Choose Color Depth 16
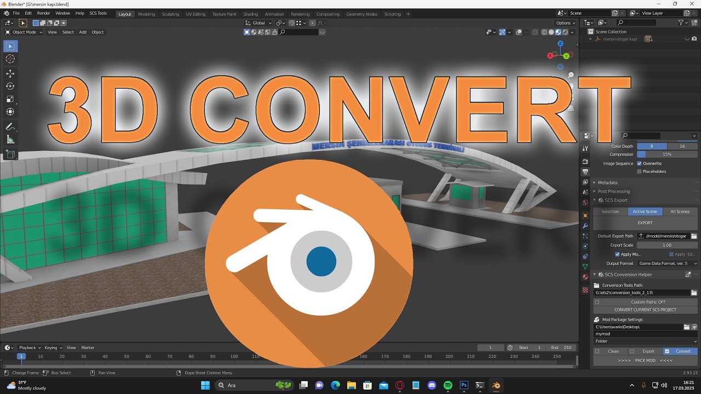701x394 pixels. point(682,147)
